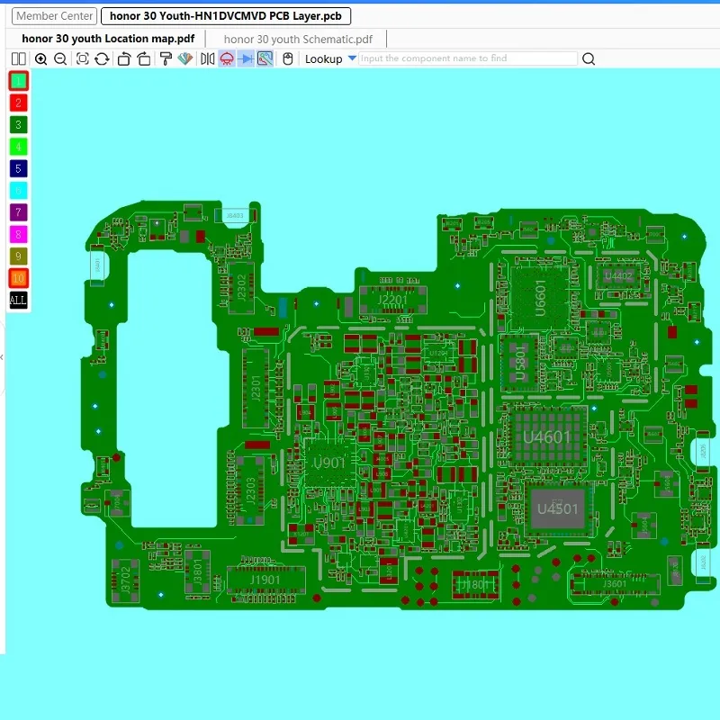Select connector J3801 on the board
Image resolution: width=720 pixels, height=720 pixels.
click(197, 571)
